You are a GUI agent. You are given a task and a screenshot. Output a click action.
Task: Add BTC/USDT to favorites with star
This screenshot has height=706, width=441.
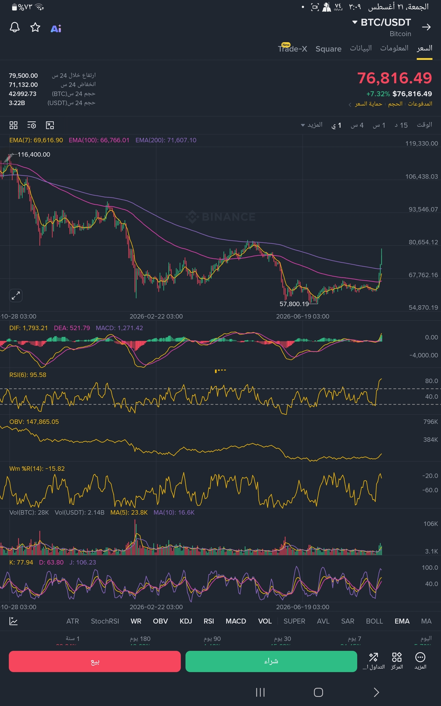pos(35,27)
